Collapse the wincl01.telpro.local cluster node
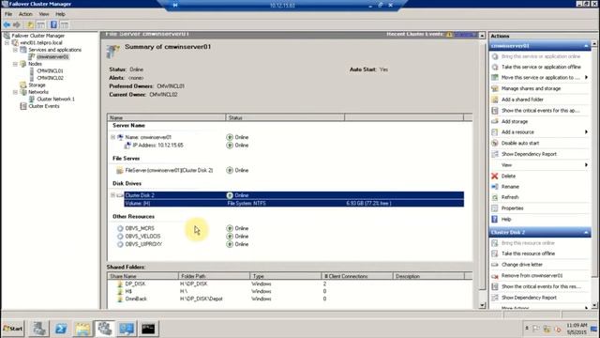 pyautogui.click(x=7, y=42)
